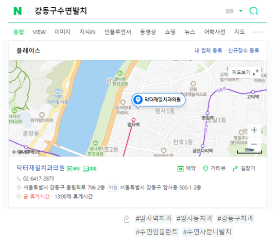
Task: Click the search magnifier icon
Action: coord(254,11)
